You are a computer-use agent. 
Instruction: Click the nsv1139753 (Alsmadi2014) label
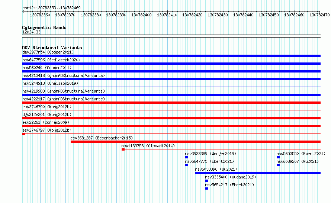[x=148, y=146]
